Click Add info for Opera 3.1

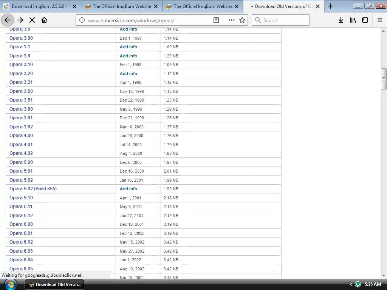[x=128, y=47]
